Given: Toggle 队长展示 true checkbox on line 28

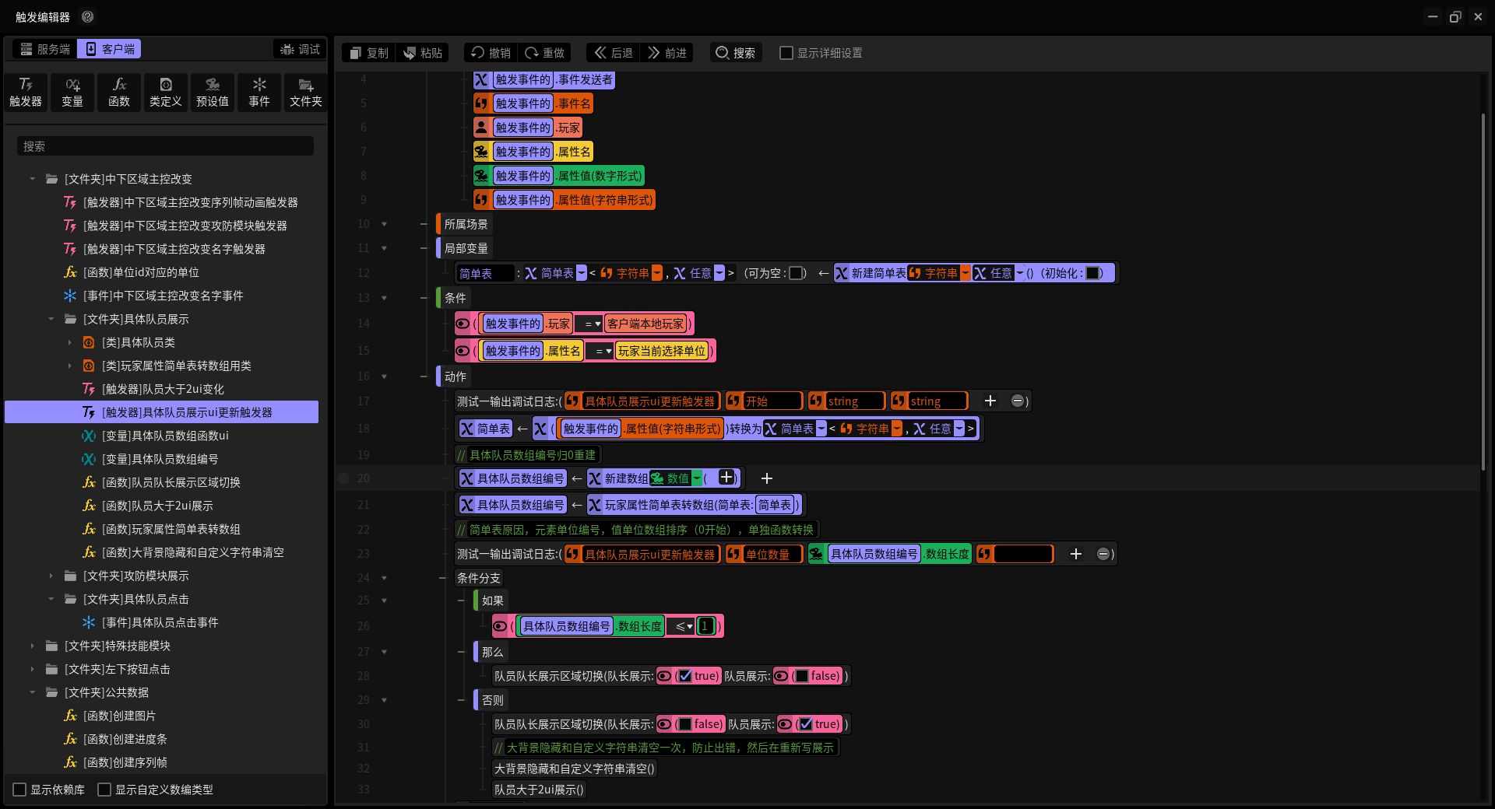Looking at the screenshot, I should (x=685, y=676).
